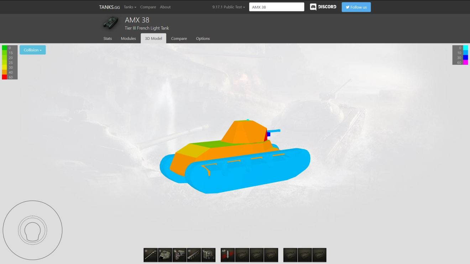Select the gun module icon
This screenshot has height=264, width=470.
coord(151,255)
